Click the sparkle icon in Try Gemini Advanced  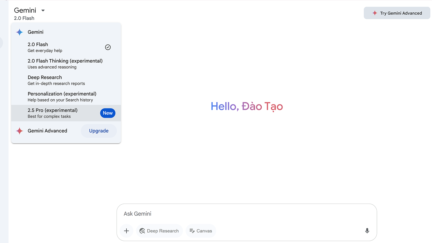pyautogui.click(x=375, y=13)
